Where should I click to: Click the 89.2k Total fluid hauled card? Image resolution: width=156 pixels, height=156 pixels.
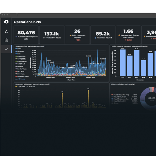pos(103,35)
